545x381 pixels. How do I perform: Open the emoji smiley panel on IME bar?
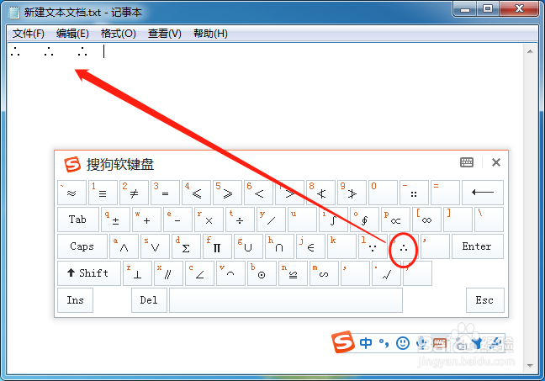pos(403,343)
